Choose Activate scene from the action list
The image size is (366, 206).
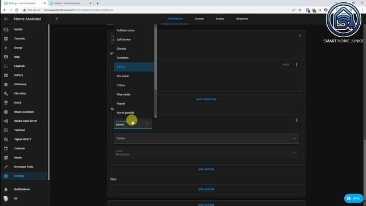point(134,30)
